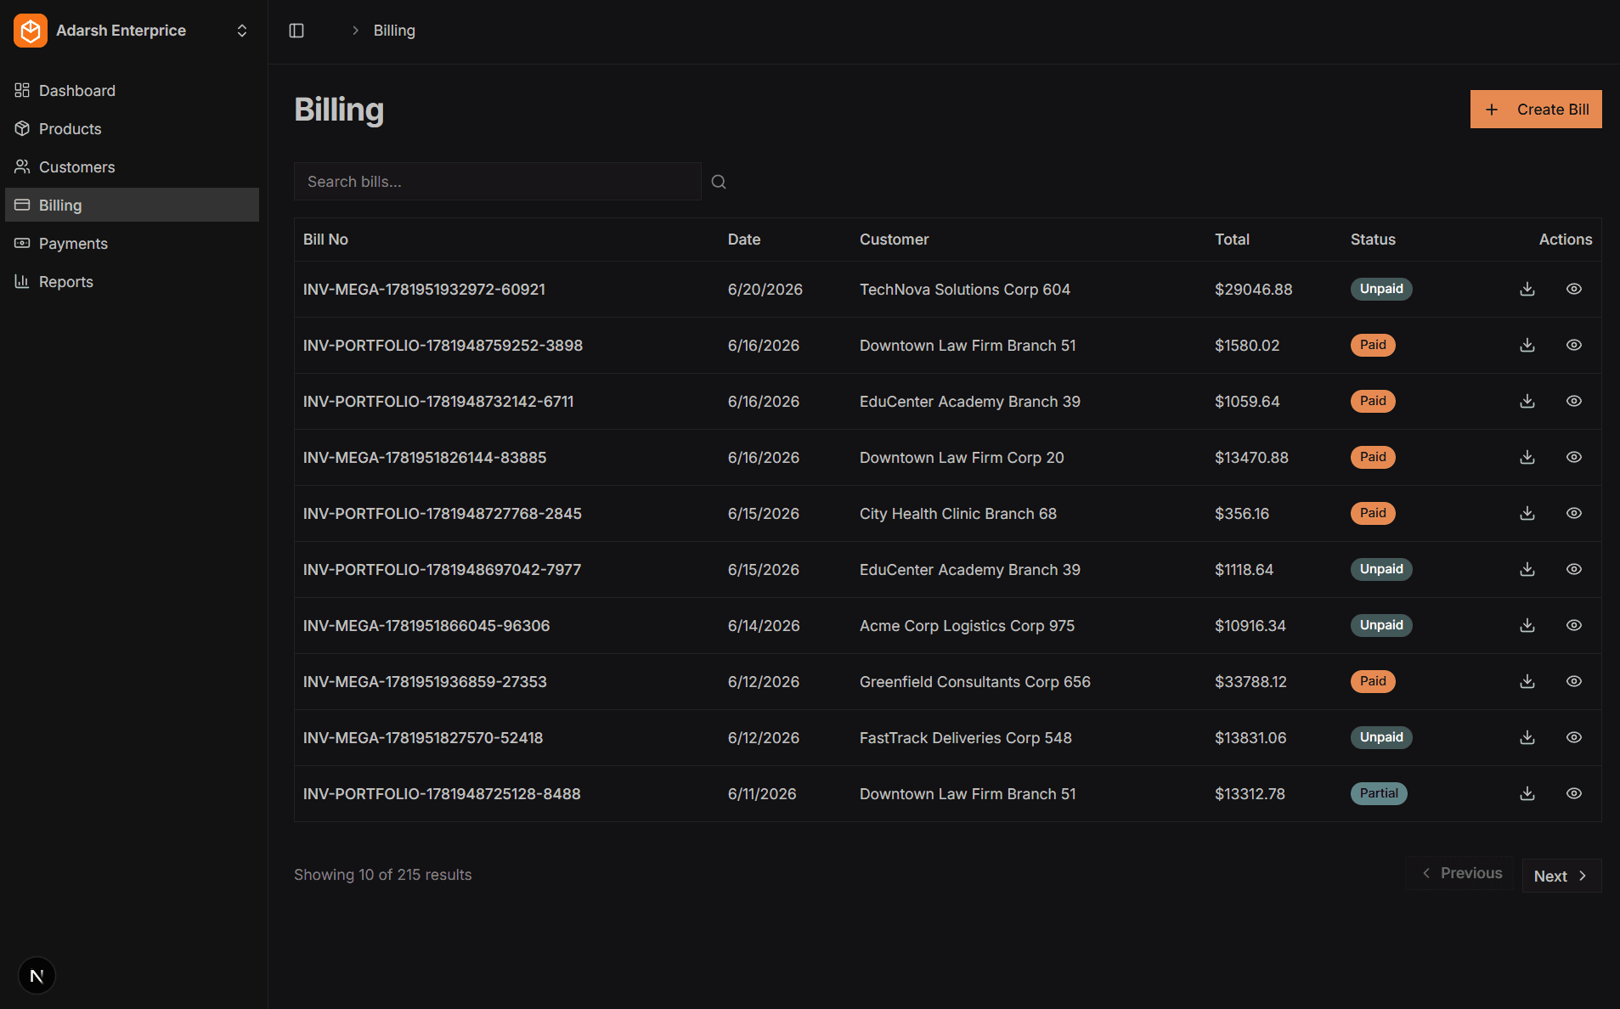
Task: Click the Adarsh Enterprice logo icon
Action: pos(31,31)
